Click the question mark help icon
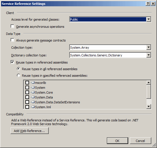 tap(148, 4)
